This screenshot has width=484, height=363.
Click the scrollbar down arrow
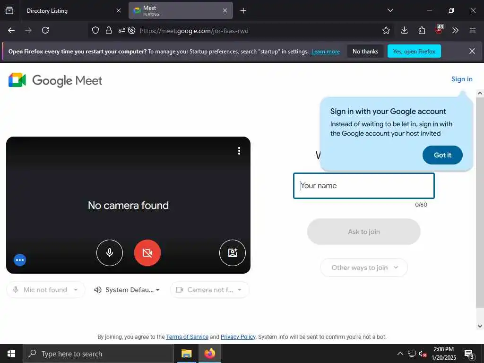tap(480, 326)
